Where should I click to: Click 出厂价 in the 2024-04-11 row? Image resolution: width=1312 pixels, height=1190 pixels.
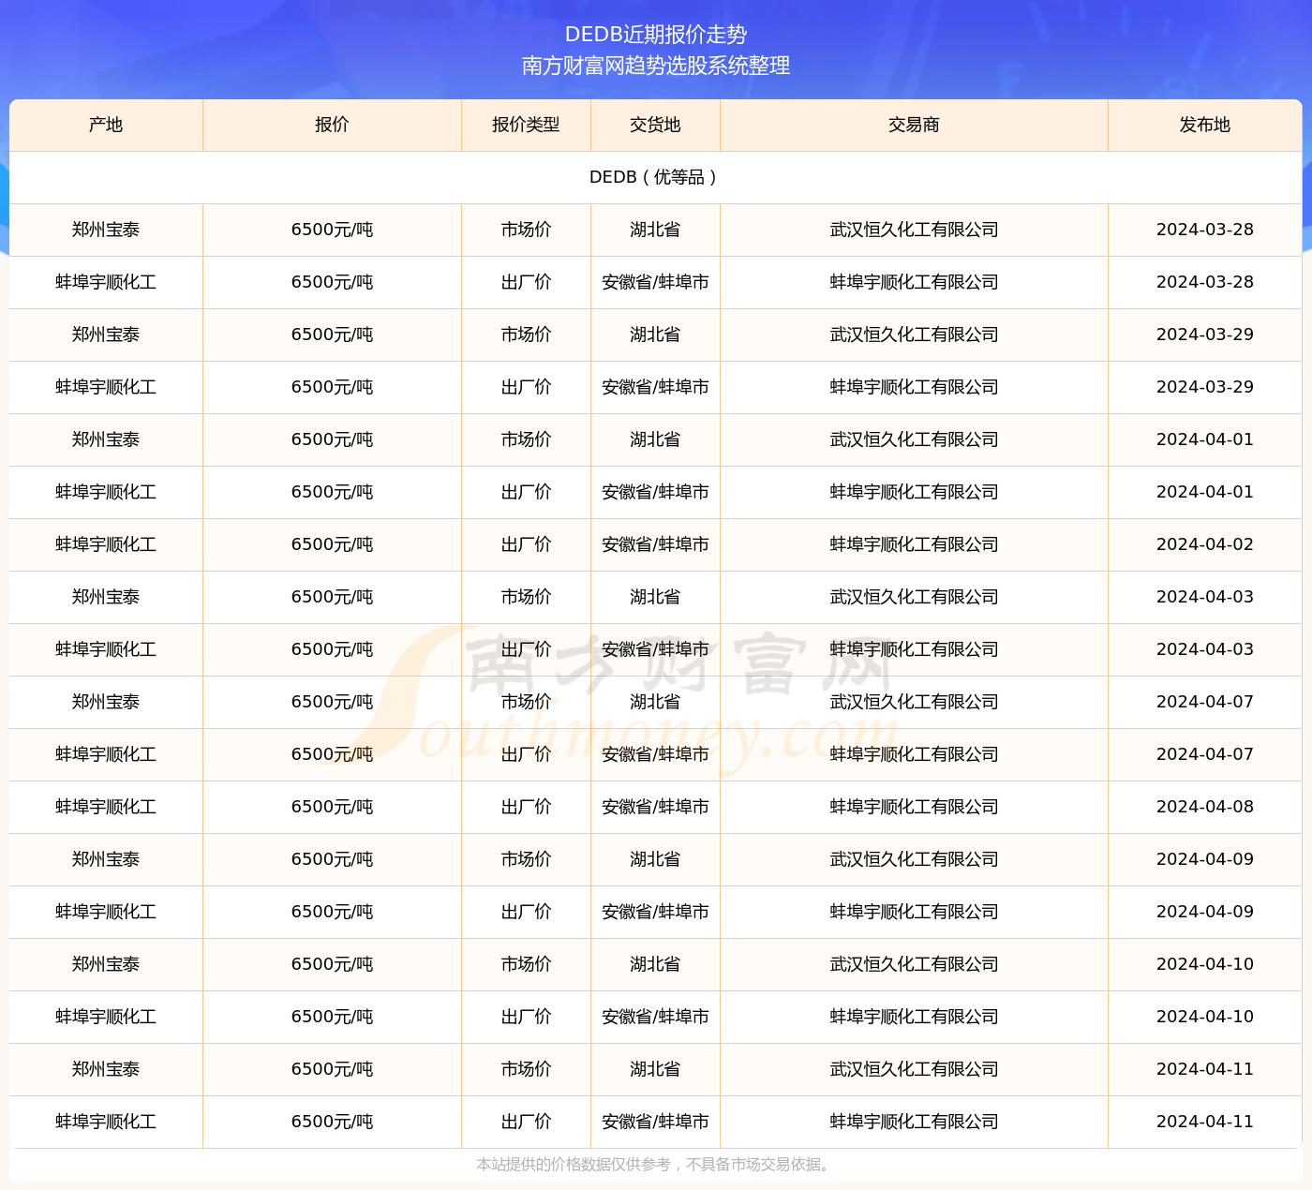(526, 1122)
